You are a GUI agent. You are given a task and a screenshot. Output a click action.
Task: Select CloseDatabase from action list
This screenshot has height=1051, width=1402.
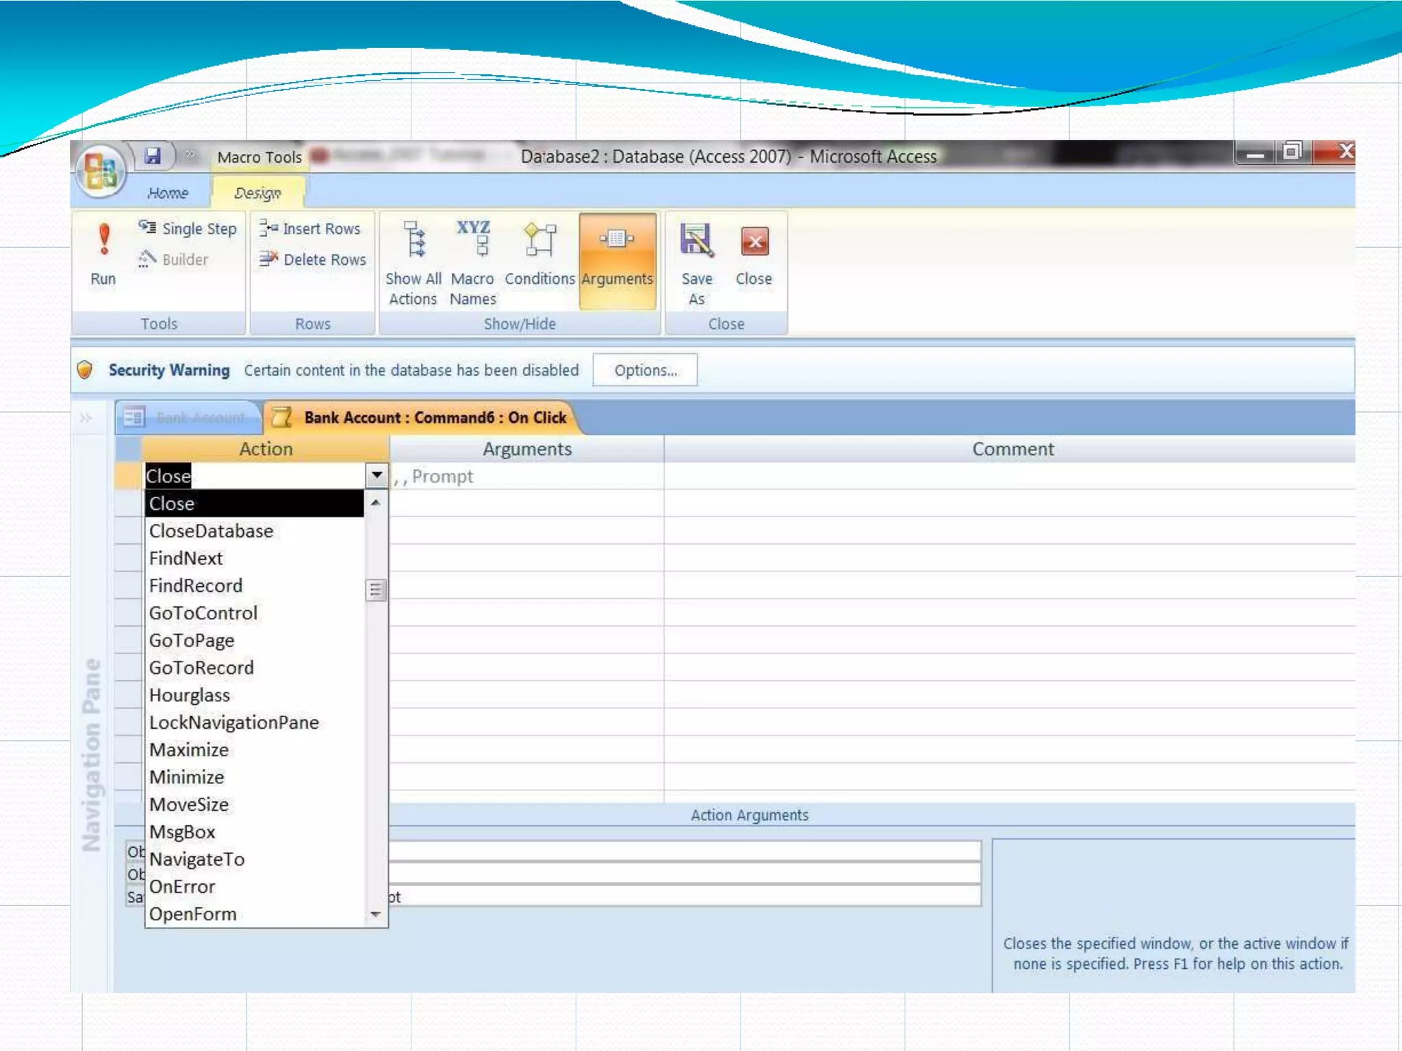click(x=211, y=531)
